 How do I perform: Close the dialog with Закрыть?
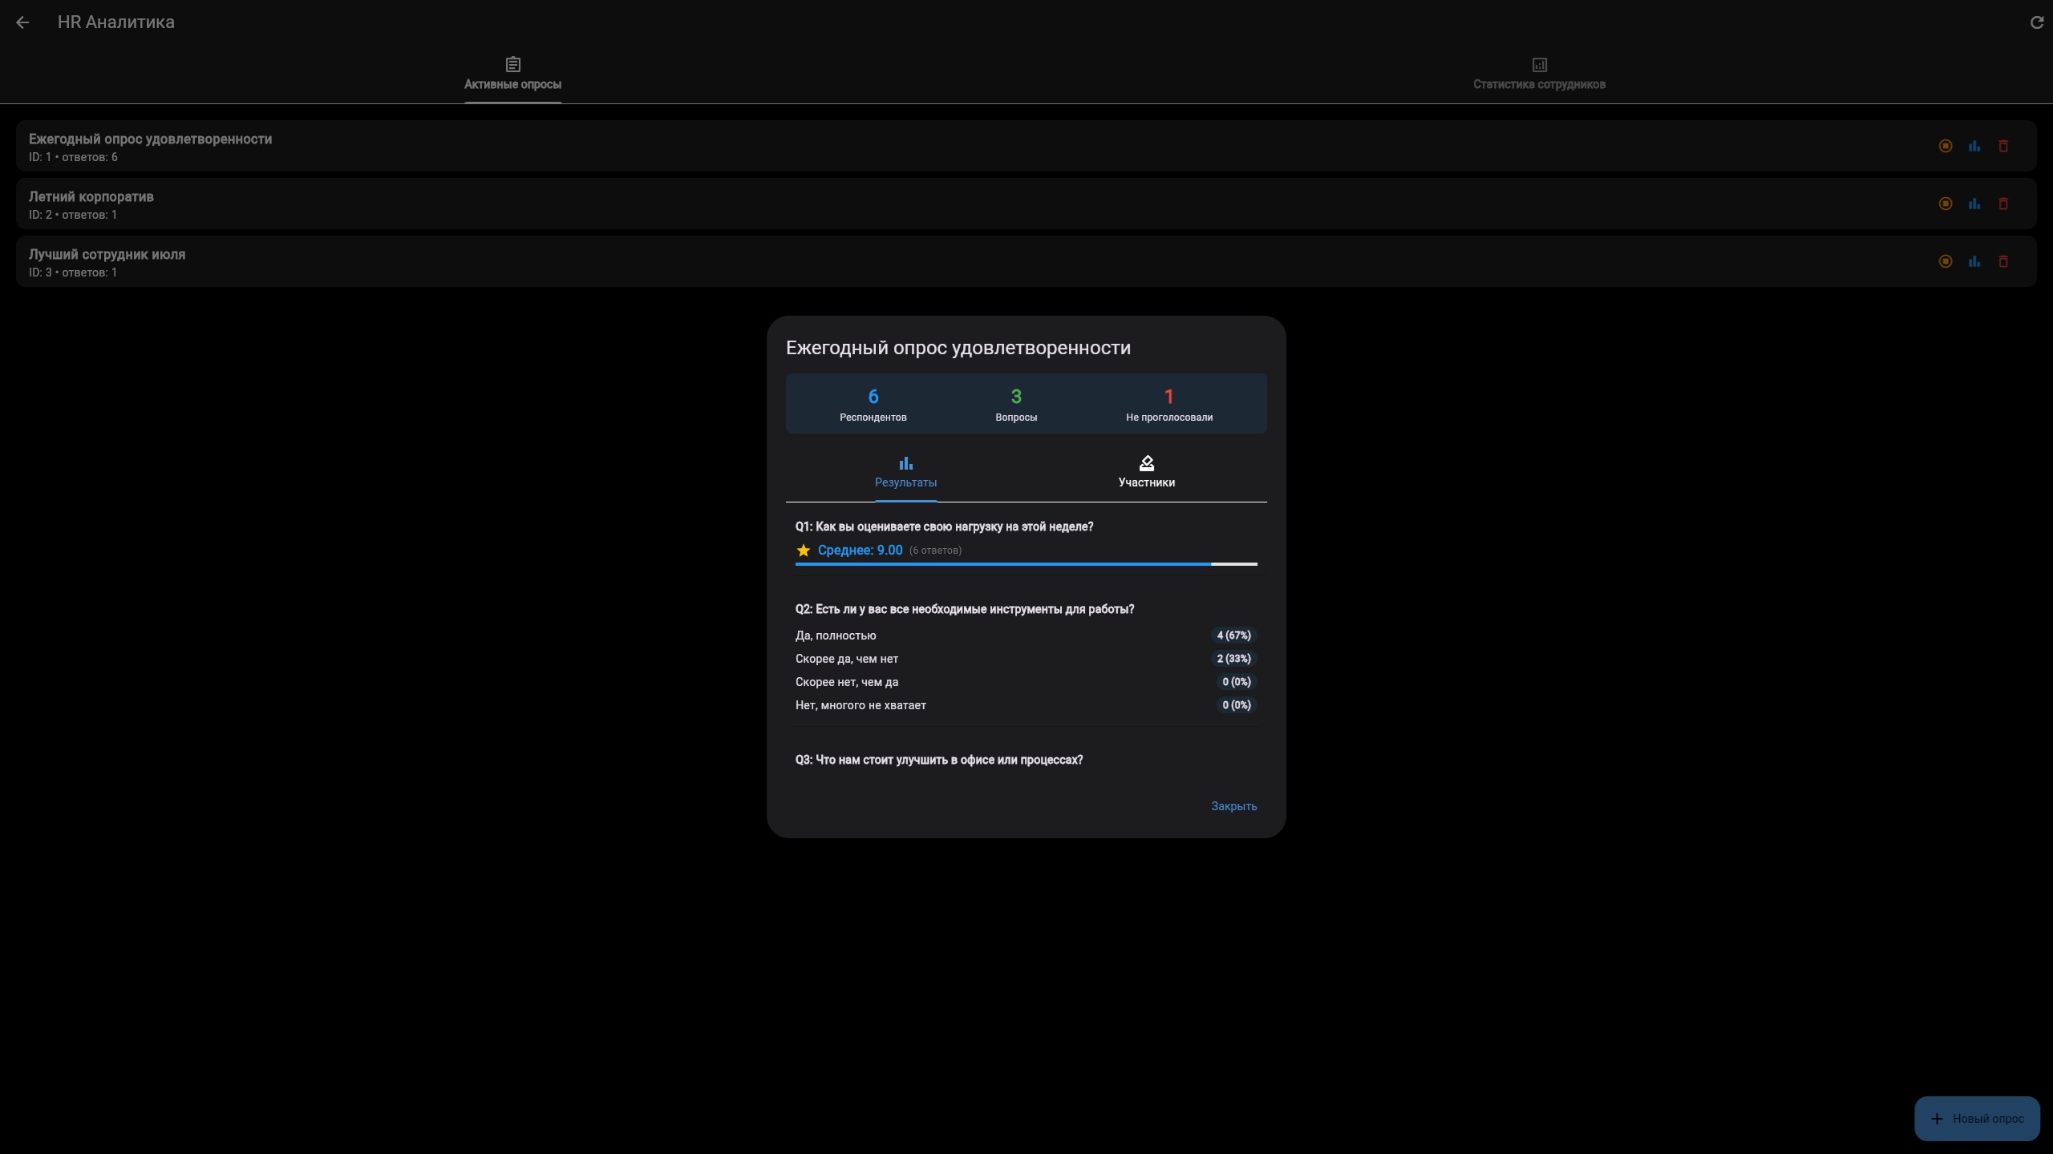coord(1233,806)
